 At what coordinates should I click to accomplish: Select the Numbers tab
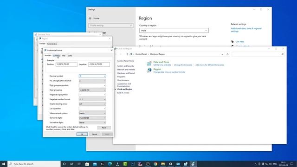click(48, 56)
